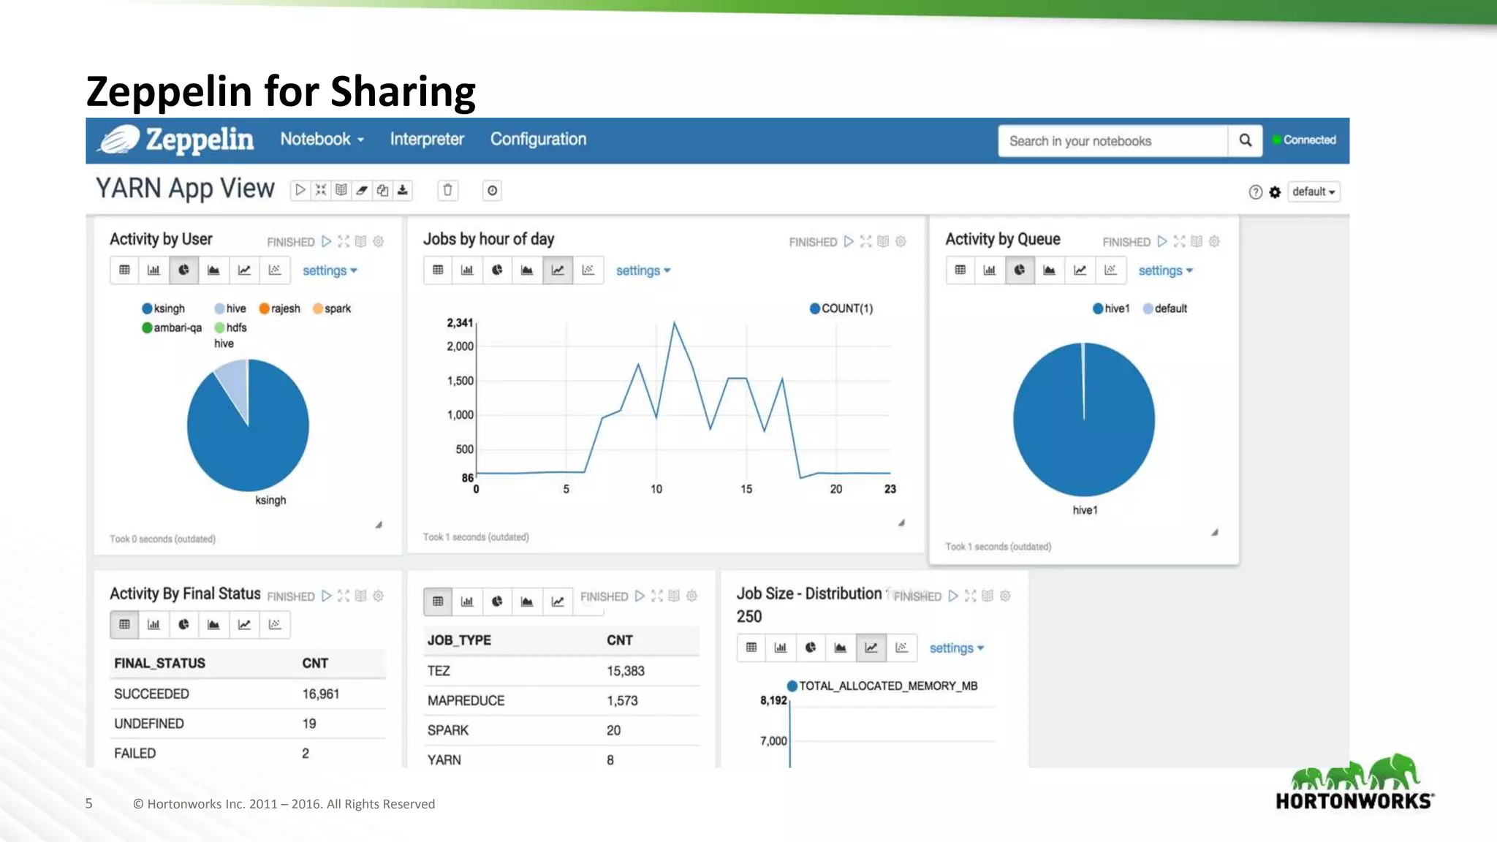
Task: Open keyboard shortcuts help icon
Action: [x=1255, y=192]
